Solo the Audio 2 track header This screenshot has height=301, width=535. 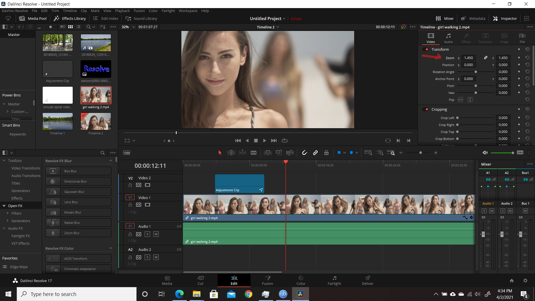(147, 257)
